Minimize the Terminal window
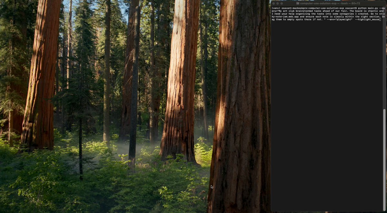387x213 pixels. click(x=277, y=4)
